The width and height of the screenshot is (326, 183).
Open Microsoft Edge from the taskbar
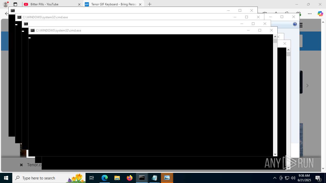pyautogui.click(x=105, y=178)
